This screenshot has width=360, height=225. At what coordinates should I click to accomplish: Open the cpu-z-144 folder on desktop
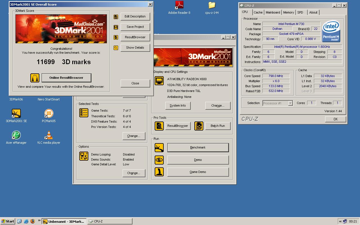pyautogui.click(x=212, y=8)
